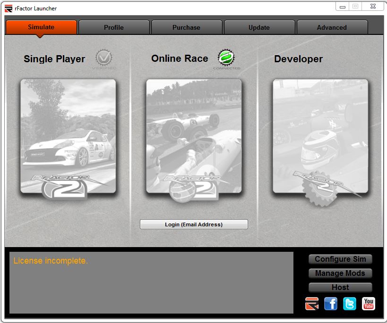
Task: Click the green Connected status icon
Action: pyautogui.click(x=226, y=58)
